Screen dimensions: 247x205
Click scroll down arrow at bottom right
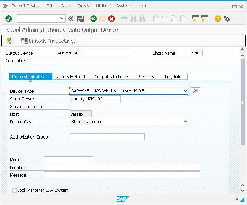click(x=243, y=191)
